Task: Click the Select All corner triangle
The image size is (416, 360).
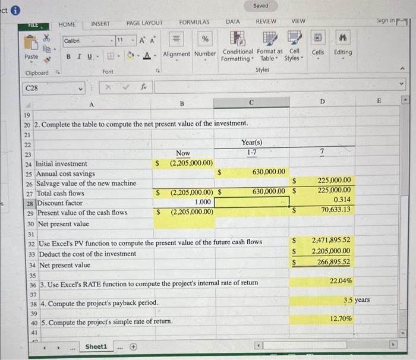Action: point(28,105)
